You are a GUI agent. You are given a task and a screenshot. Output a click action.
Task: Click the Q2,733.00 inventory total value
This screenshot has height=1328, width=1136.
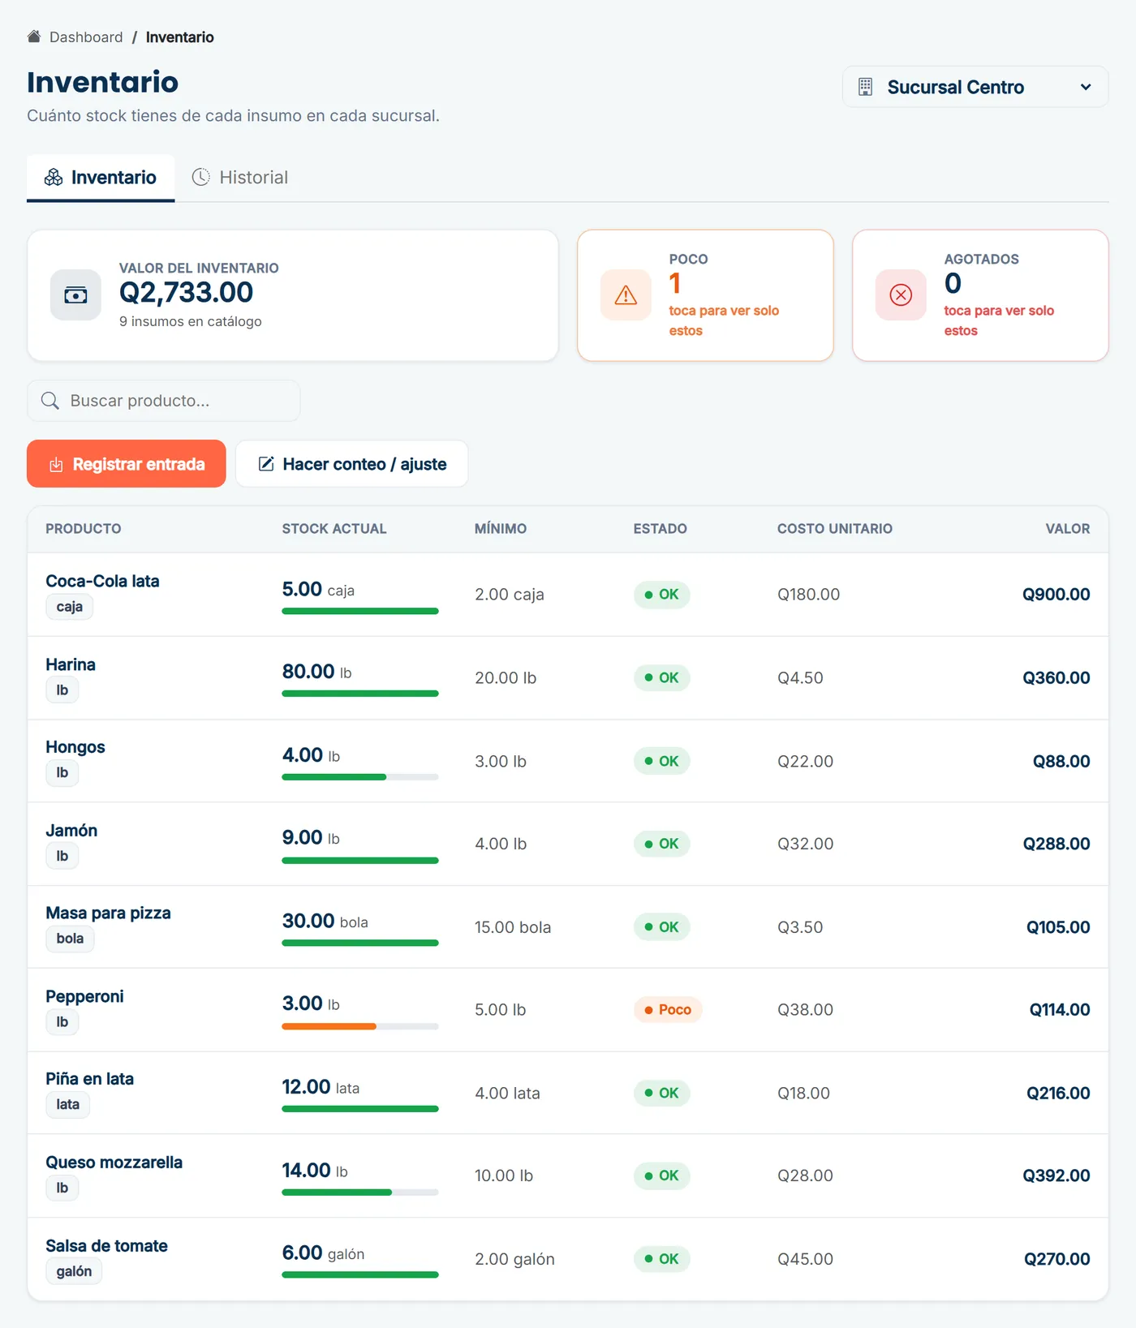coord(186,292)
